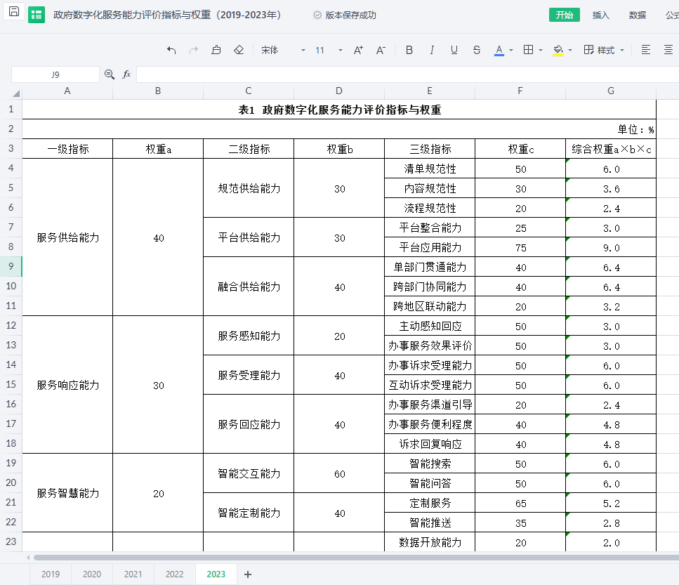679x585 pixels.
Task: Click the yellow fill color bucket
Action: click(x=558, y=50)
